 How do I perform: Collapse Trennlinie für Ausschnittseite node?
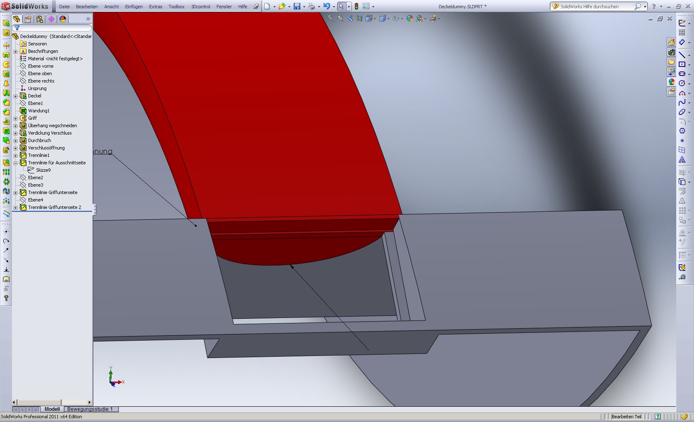pos(16,163)
